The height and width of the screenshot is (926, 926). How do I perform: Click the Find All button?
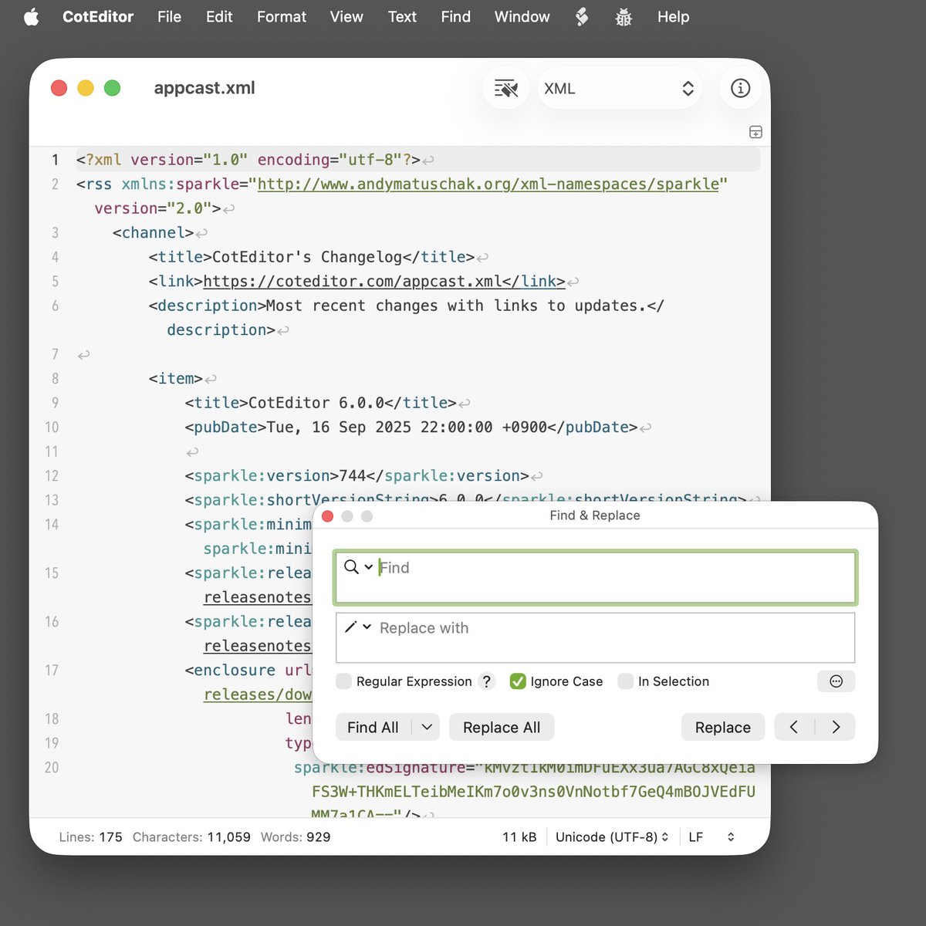tap(373, 727)
